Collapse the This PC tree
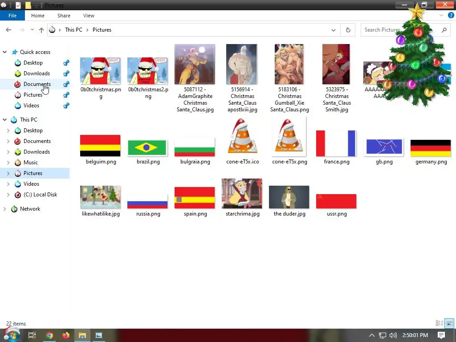 (x=4, y=120)
